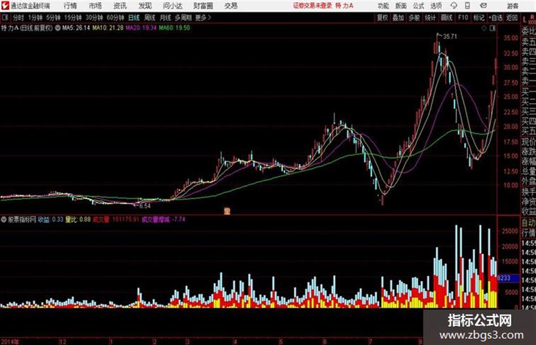Click the 证券交易未登录 login link
Viewport: 536px width, 345px height.
[x=313, y=6]
